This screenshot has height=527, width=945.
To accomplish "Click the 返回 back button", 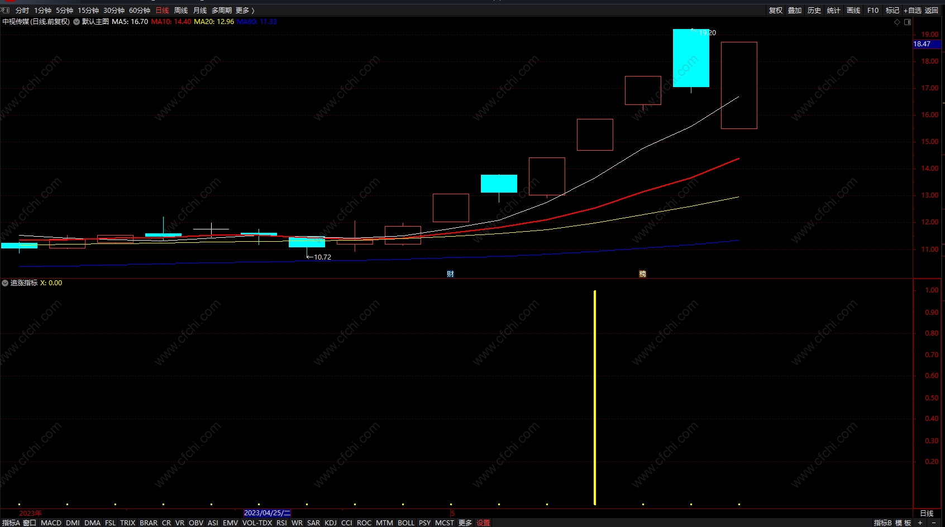I will [x=932, y=11].
